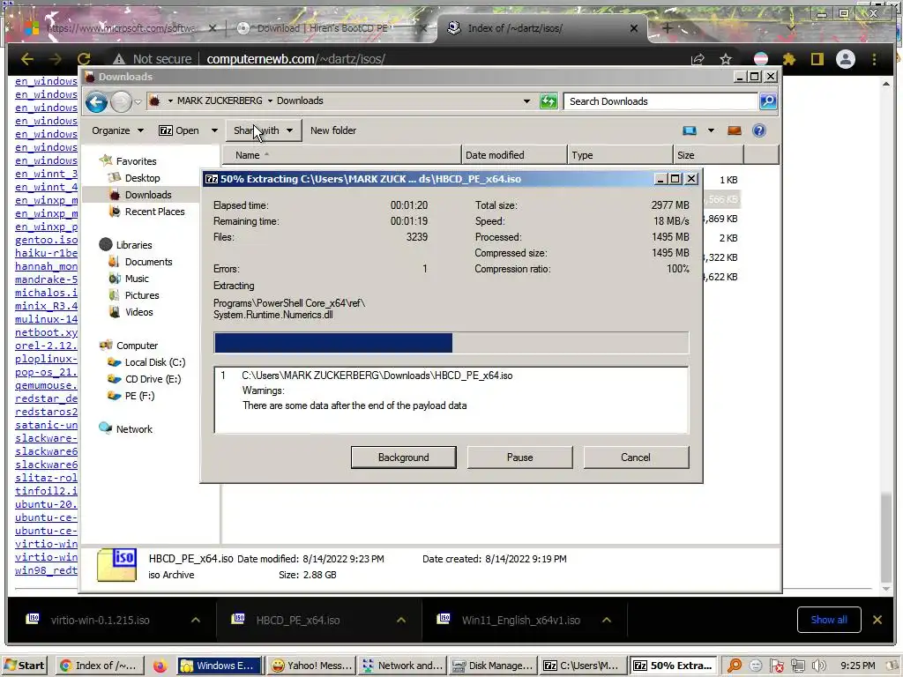903x677 pixels.
Task: Switch to the Download Hiren's BootCD PE tab
Action: pos(323,27)
